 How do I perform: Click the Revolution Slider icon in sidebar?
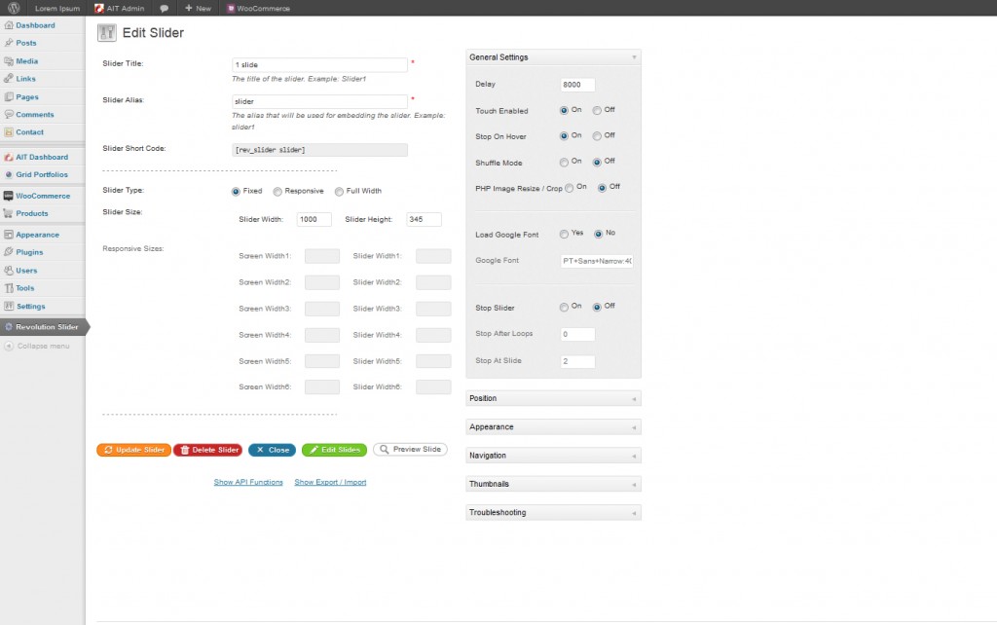tap(9, 327)
